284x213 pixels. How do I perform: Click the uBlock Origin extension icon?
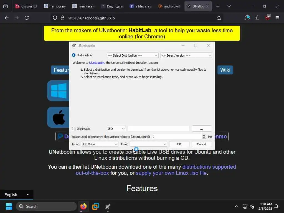[268, 17]
